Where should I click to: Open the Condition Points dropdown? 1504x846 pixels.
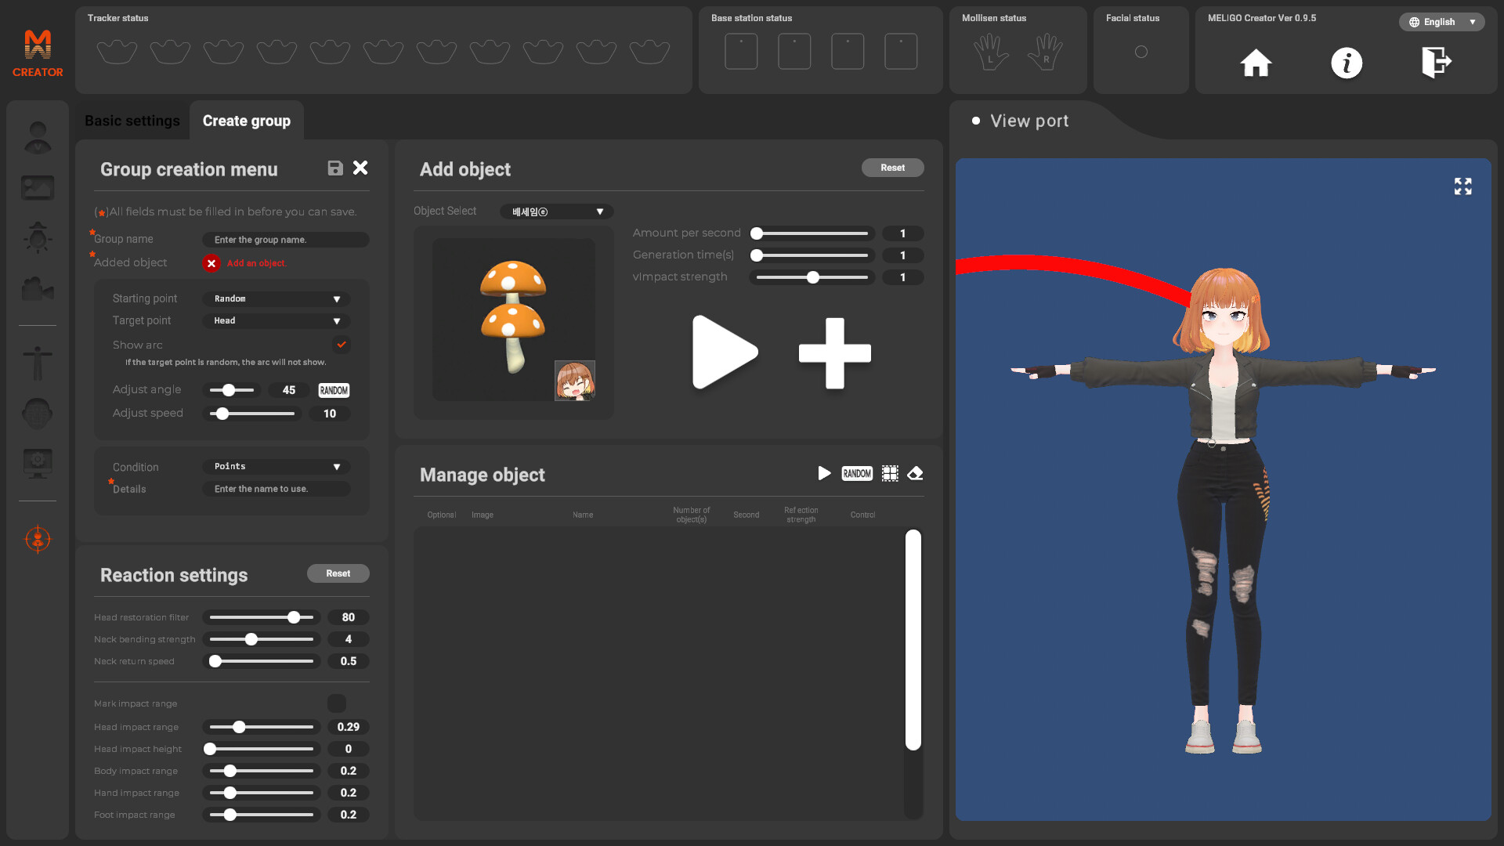(x=277, y=467)
